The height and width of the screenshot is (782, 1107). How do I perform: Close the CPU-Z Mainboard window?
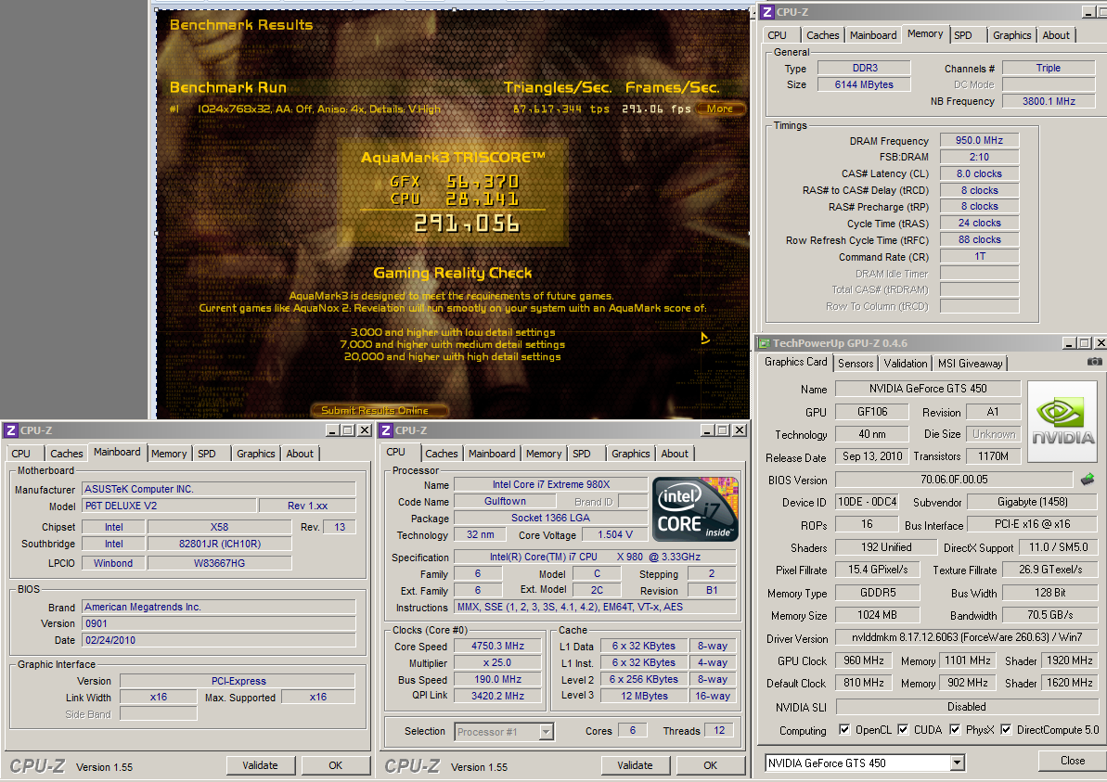pyautogui.click(x=365, y=429)
